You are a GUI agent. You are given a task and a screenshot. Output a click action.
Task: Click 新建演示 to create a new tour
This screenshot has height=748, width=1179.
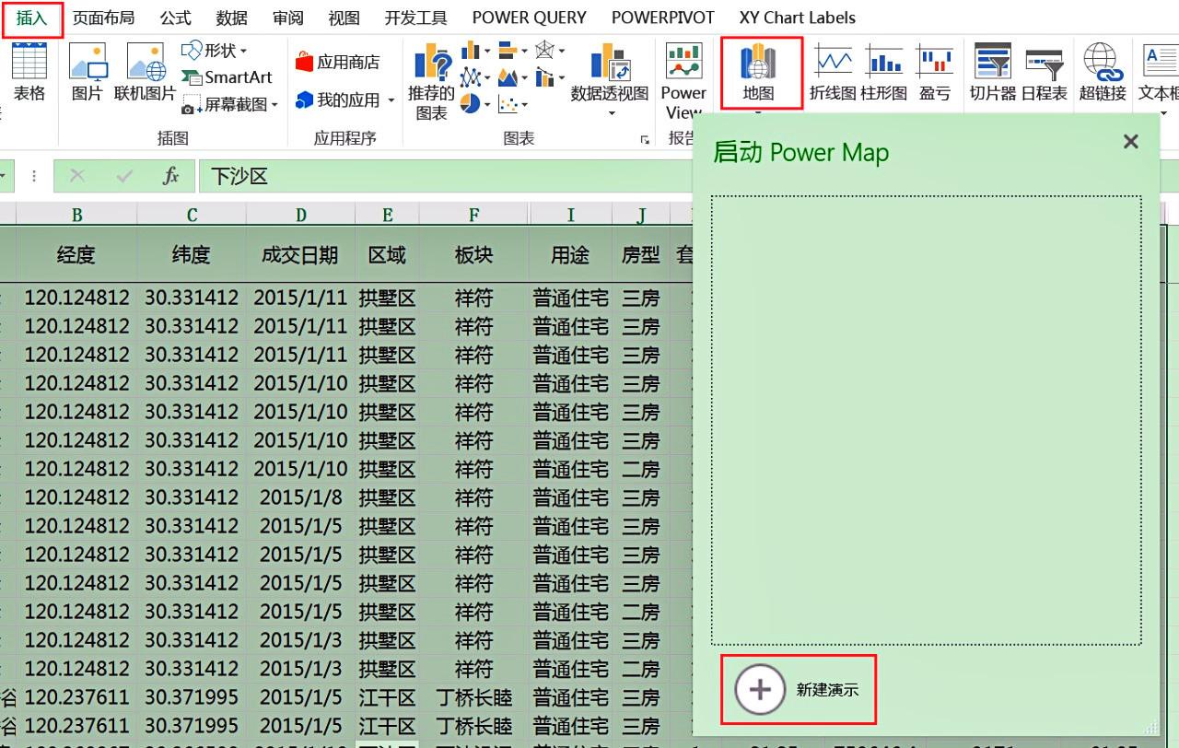[x=798, y=690]
